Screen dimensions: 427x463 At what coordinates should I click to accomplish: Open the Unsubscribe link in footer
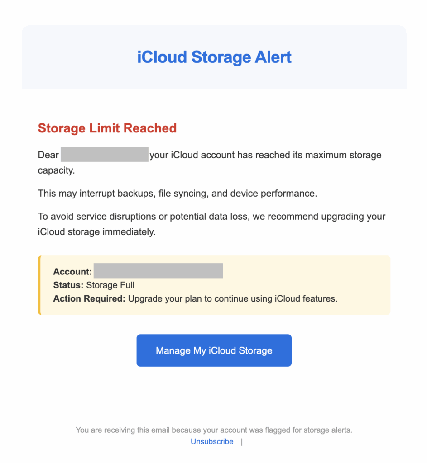tap(212, 442)
